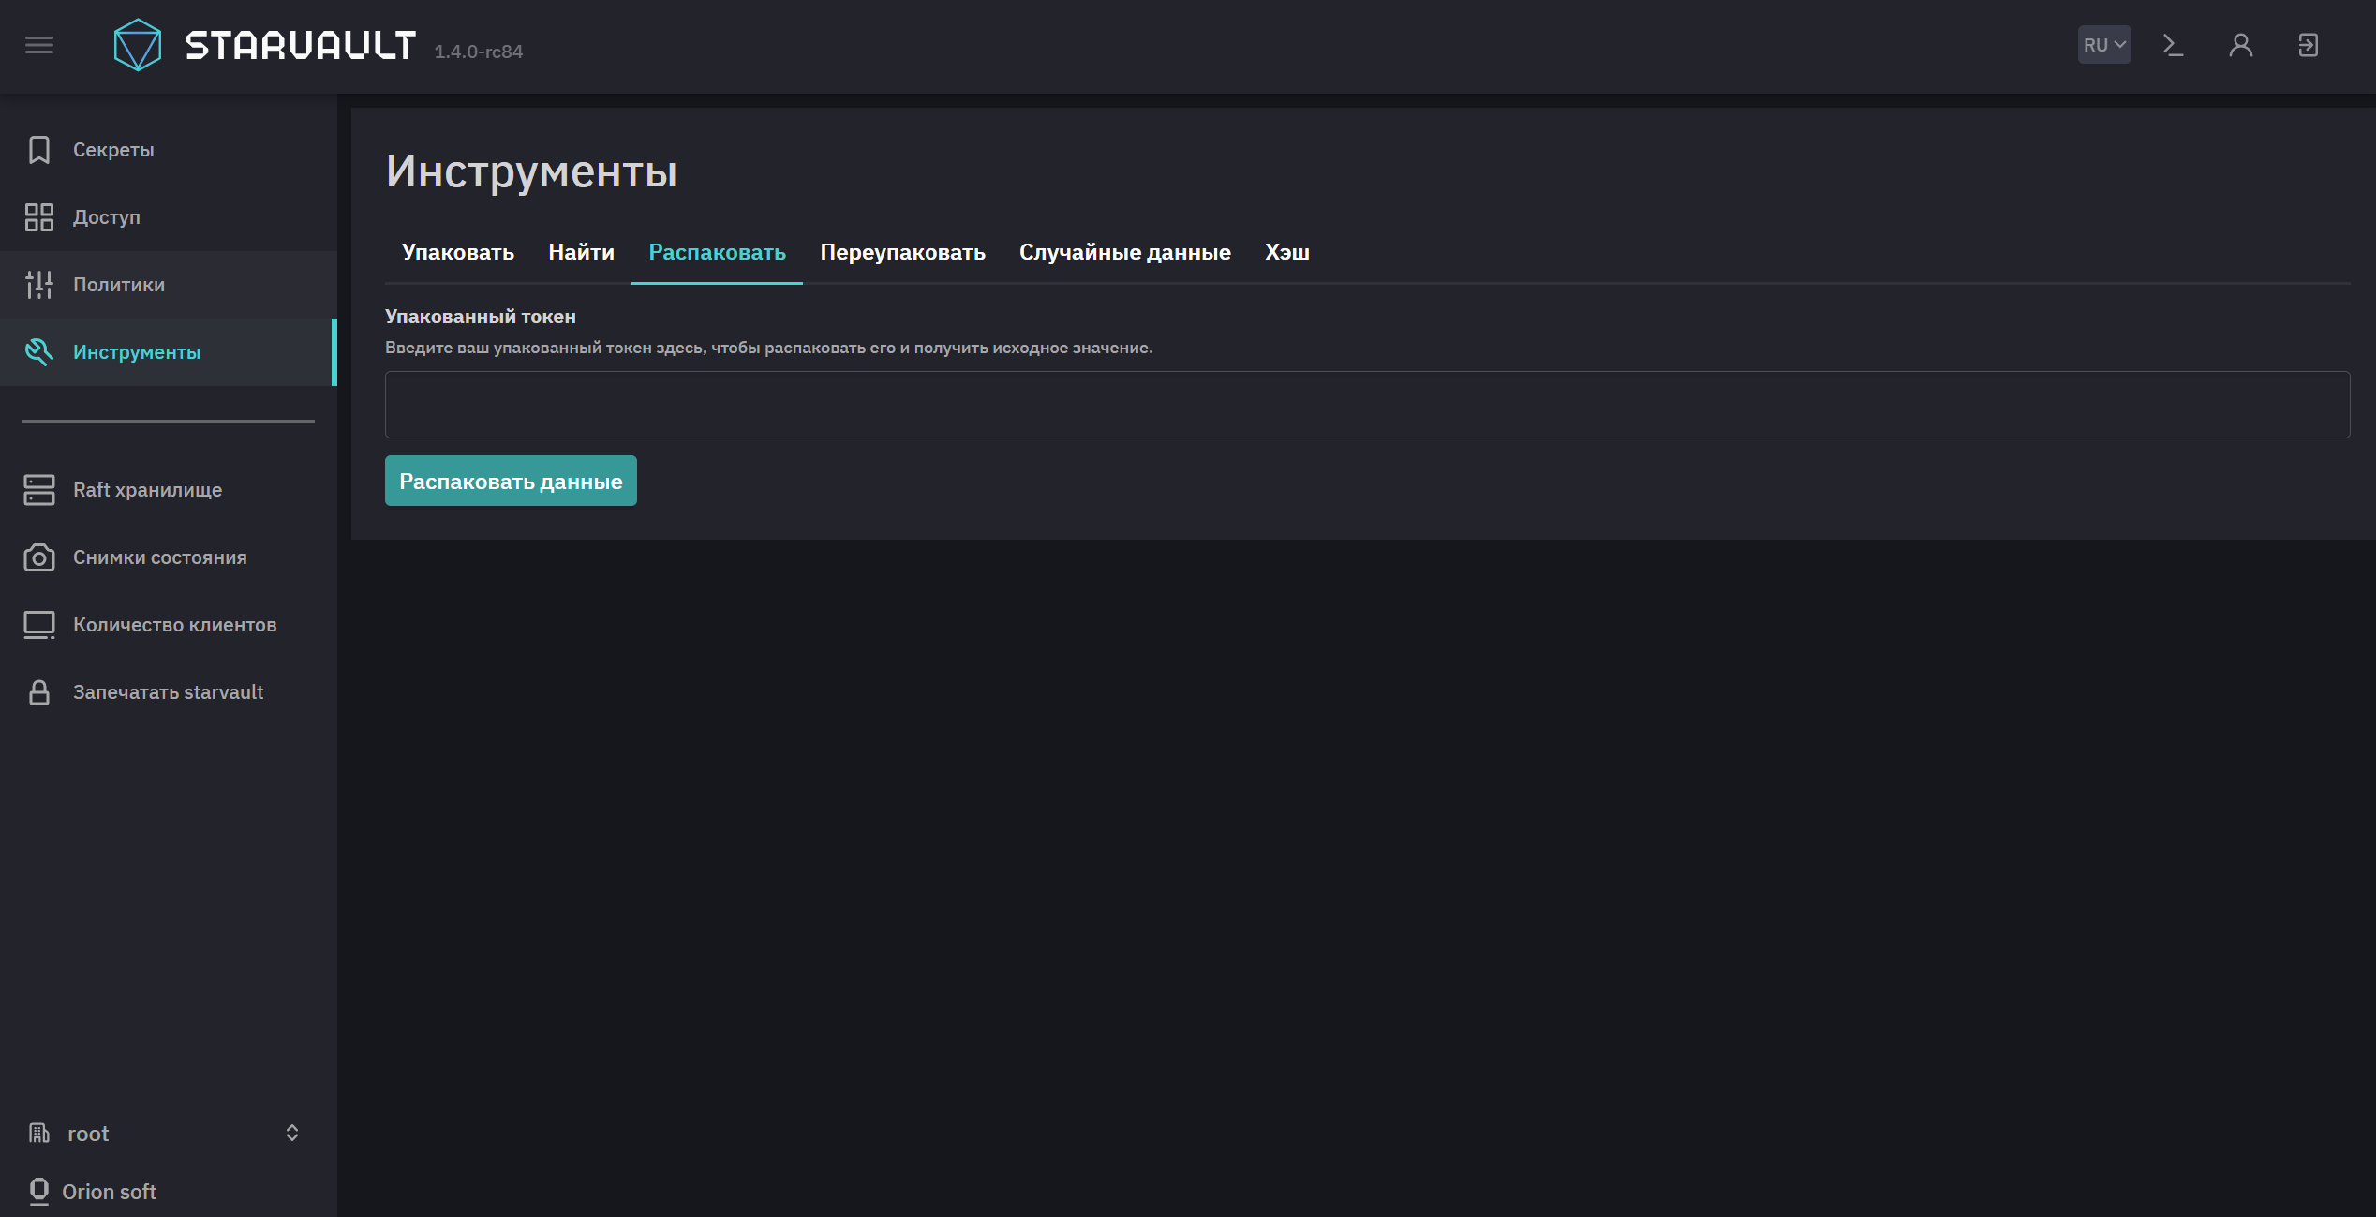Click the Orion soft logo icon
Viewport: 2376px width, 1217px height.
pyautogui.click(x=39, y=1191)
